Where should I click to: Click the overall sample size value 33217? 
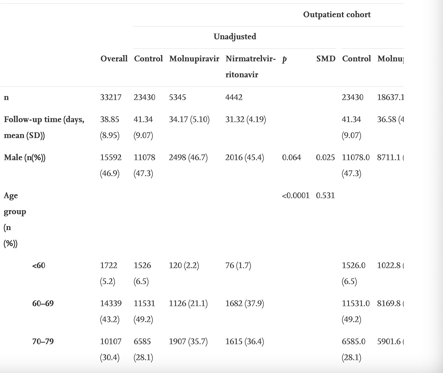pos(111,98)
